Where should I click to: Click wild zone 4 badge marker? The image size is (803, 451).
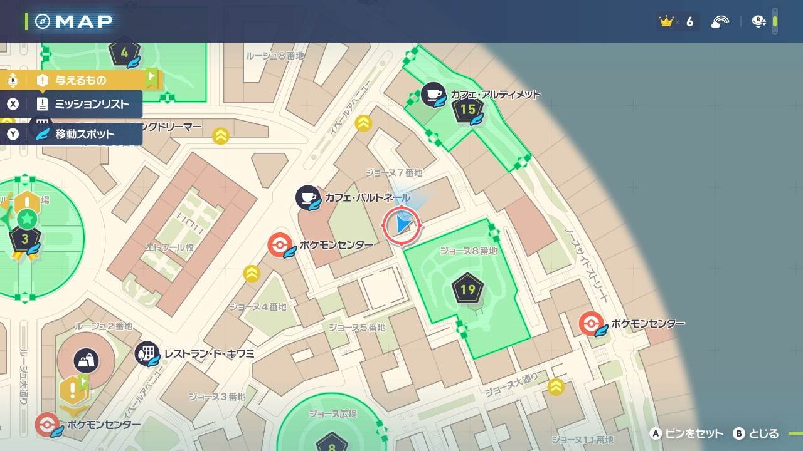pyautogui.click(x=124, y=53)
